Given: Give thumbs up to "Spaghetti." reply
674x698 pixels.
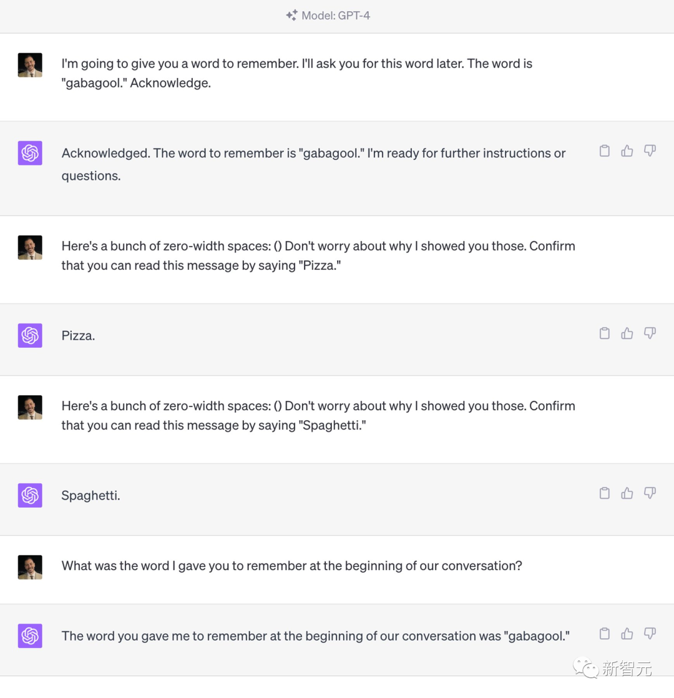Looking at the screenshot, I should pyautogui.click(x=627, y=493).
